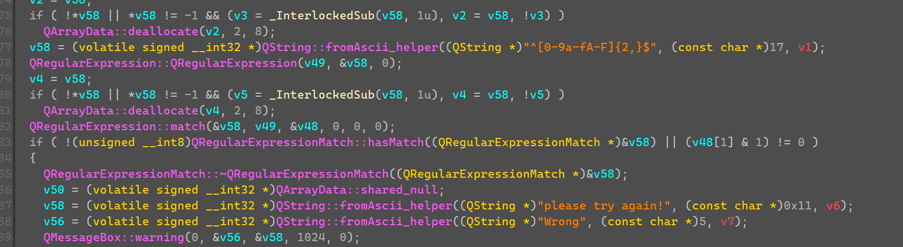Select variable v50 being assigned shared_null
This screenshot has width=903, height=247.
tap(54, 190)
